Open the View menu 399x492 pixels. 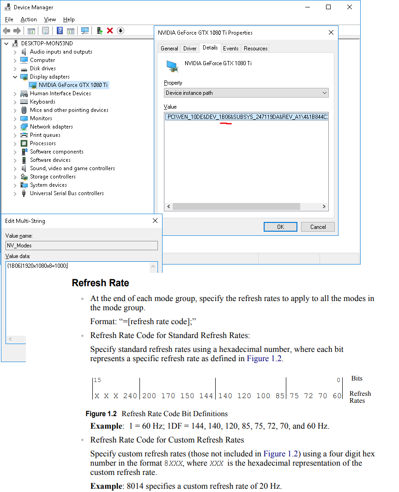click(x=50, y=19)
